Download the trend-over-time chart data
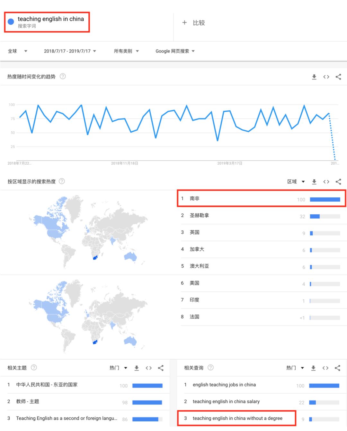This screenshot has width=347, height=431. point(314,77)
